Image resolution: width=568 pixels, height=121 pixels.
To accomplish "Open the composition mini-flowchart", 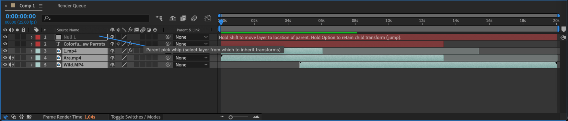I will (159, 18).
